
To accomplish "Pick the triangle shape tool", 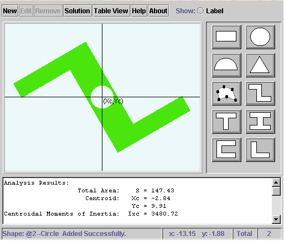I will click(260, 65).
